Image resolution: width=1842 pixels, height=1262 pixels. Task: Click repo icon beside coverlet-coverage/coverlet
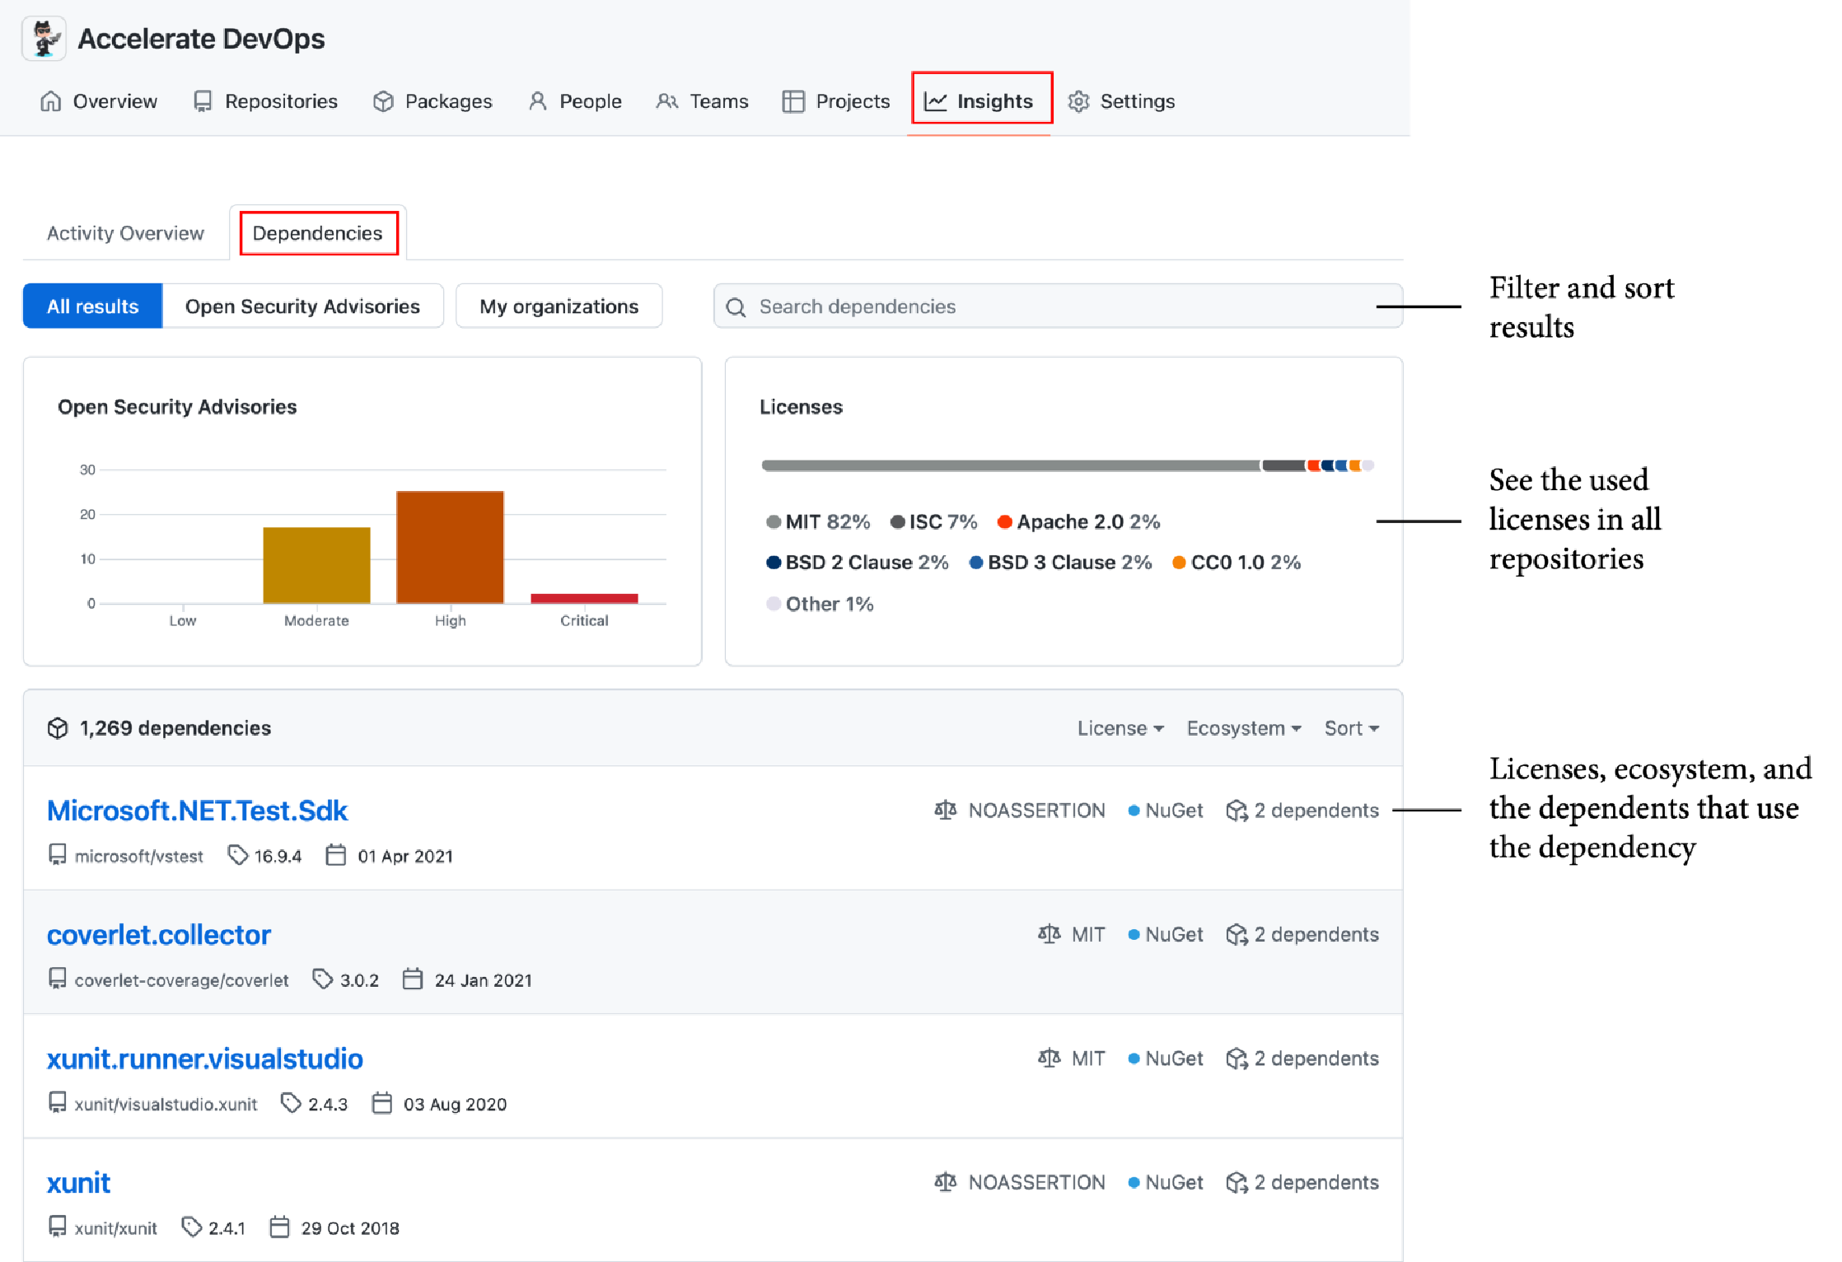point(57,979)
